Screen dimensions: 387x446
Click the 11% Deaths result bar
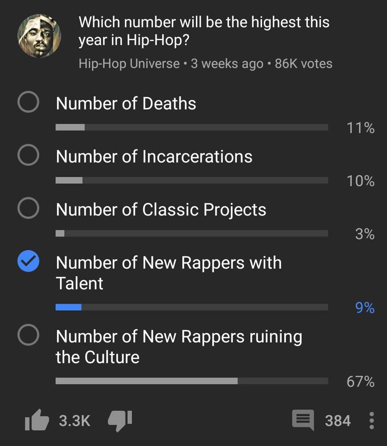pyautogui.click(x=192, y=127)
